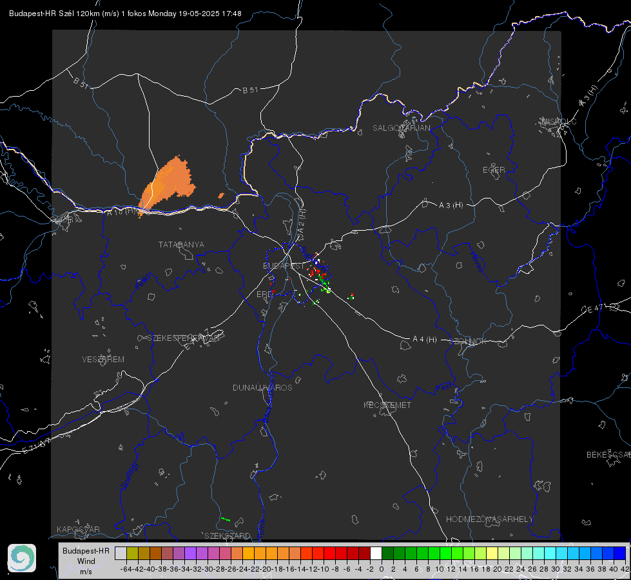This screenshot has height=580, width=631.
Task: Pick the olive swatch above -64 in legend
Action: (x=132, y=553)
